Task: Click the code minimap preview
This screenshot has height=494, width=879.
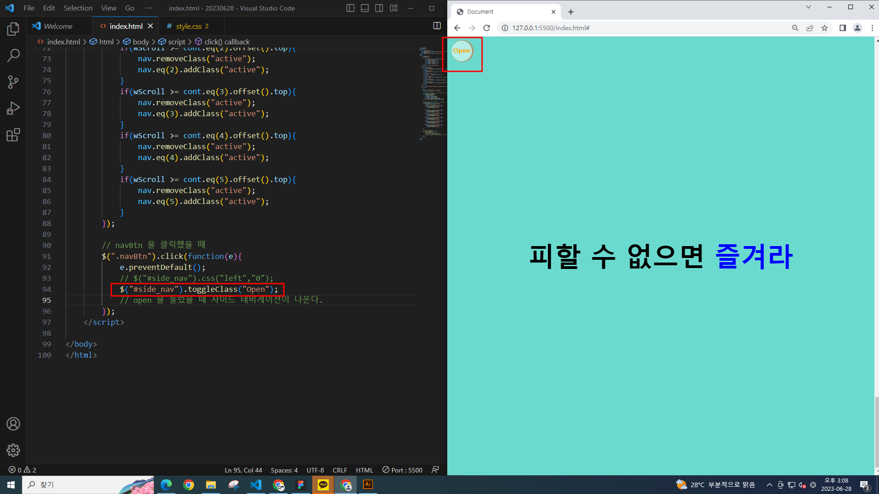Action: click(432, 91)
